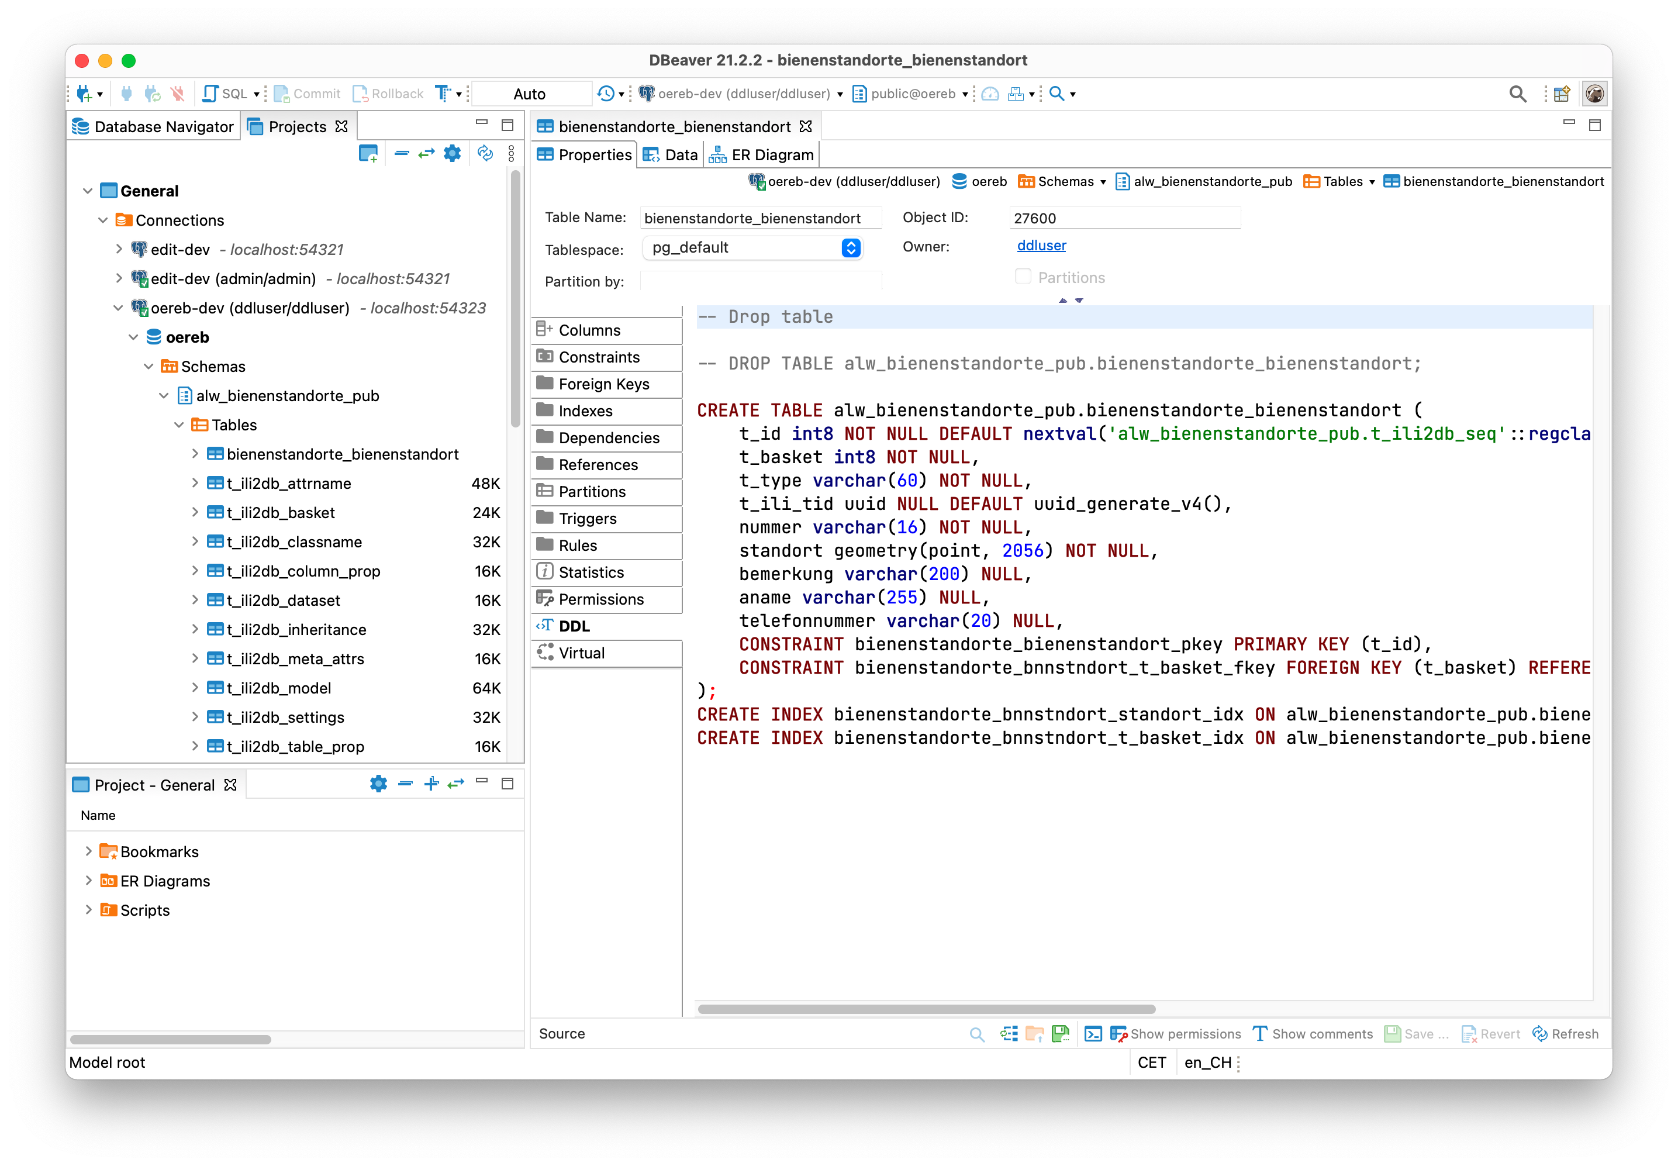The height and width of the screenshot is (1166, 1678).
Task: Expand the Bookmarks folder
Action: pyautogui.click(x=88, y=851)
